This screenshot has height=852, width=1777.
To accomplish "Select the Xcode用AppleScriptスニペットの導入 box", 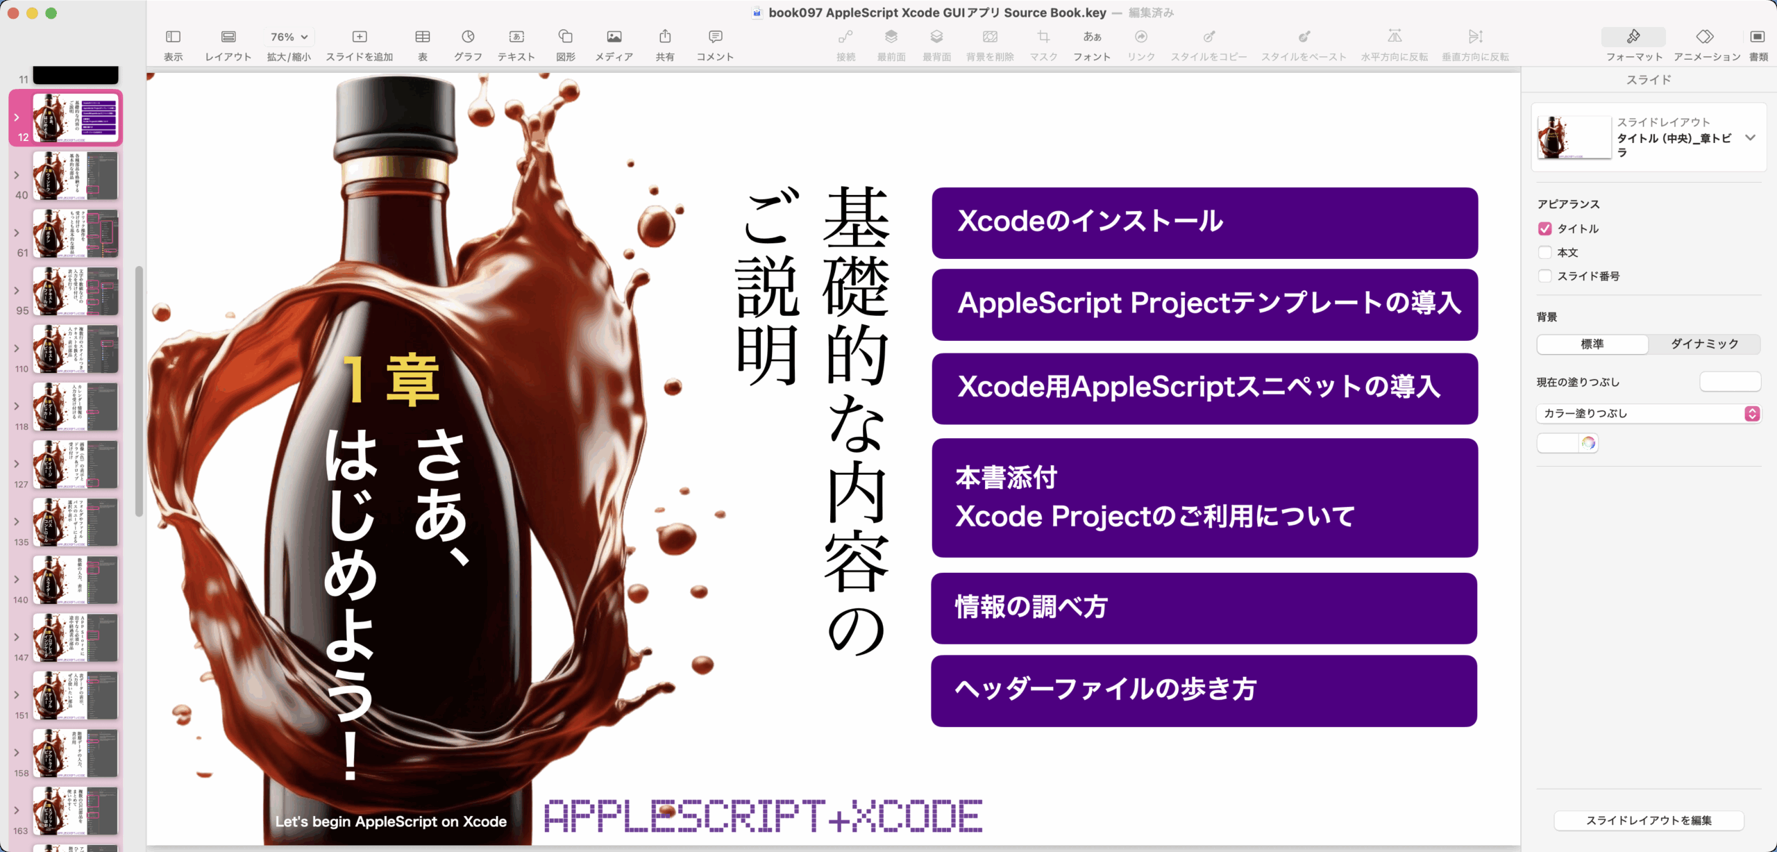I will coord(1204,389).
